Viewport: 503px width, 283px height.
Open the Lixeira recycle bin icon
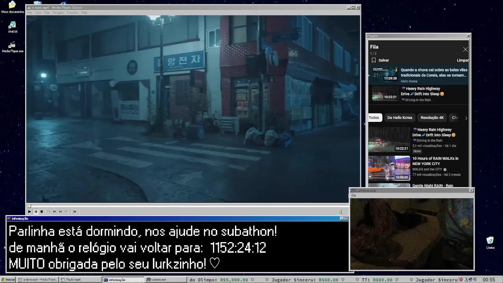[x=490, y=243]
